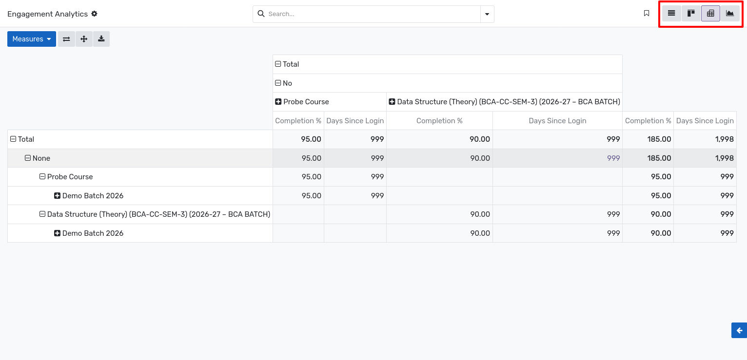The image size is (747, 360).
Task: Select the pivot table view icon
Action: coord(710,14)
